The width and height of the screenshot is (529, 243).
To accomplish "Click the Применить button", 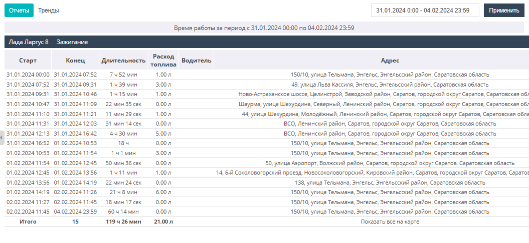I will tap(504, 10).
